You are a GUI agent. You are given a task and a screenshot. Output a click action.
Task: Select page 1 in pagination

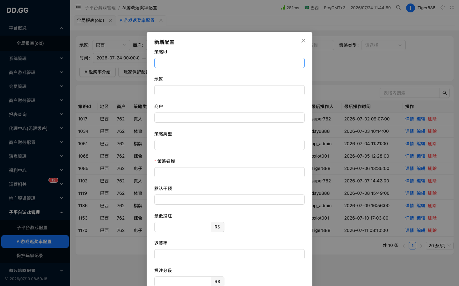412,246
